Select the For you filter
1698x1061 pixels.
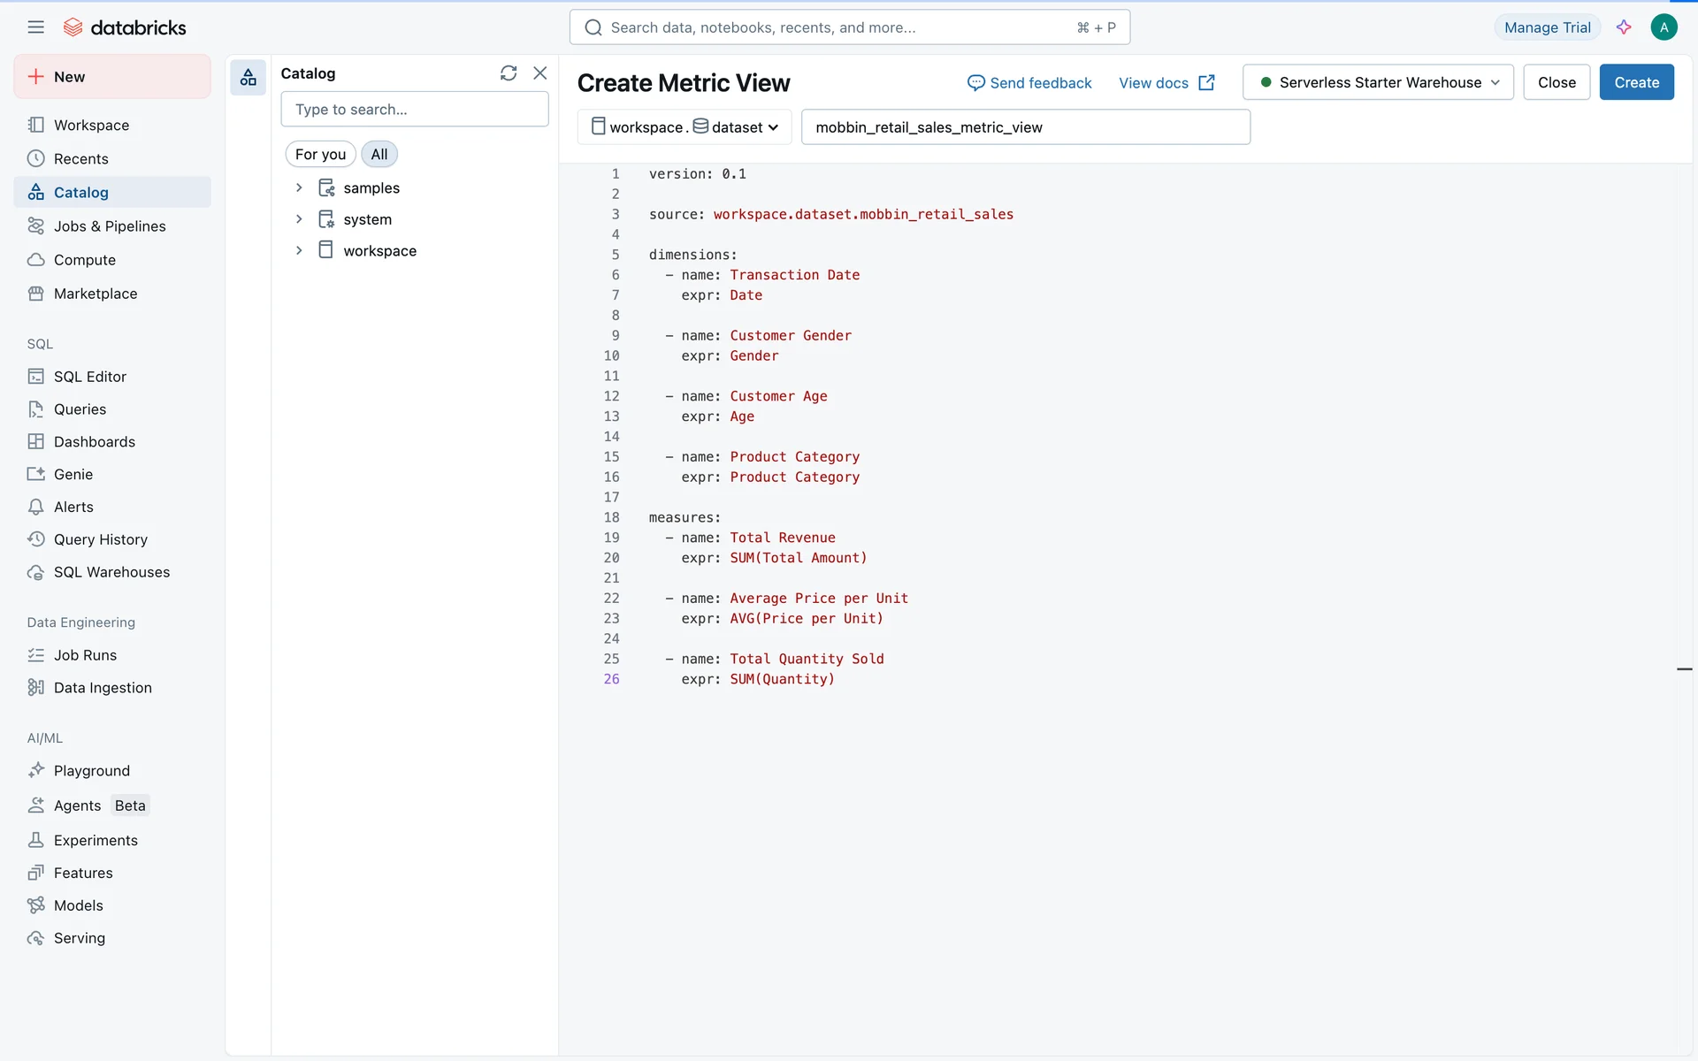tap(320, 155)
